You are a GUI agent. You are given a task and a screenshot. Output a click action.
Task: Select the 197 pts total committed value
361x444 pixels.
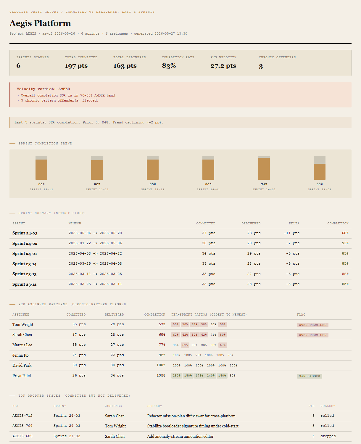click(x=76, y=66)
